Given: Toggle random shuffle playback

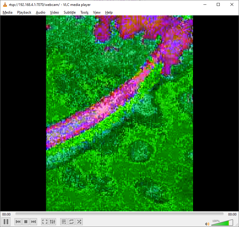Looking at the screenshot, I should pos(79,222).
